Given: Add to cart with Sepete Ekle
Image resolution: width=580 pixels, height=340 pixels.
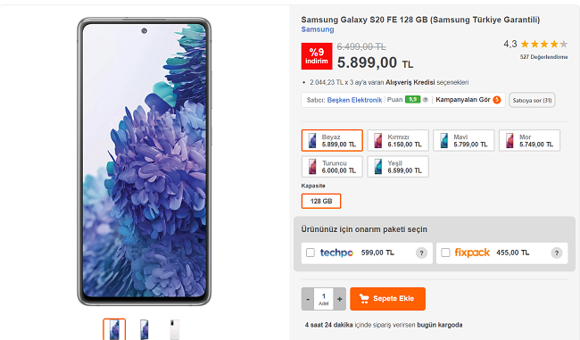Looking at the screenshot, I should click(x=387, y=299).
